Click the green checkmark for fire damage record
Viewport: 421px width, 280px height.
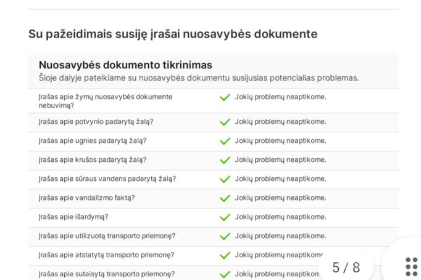pos(225,141)
